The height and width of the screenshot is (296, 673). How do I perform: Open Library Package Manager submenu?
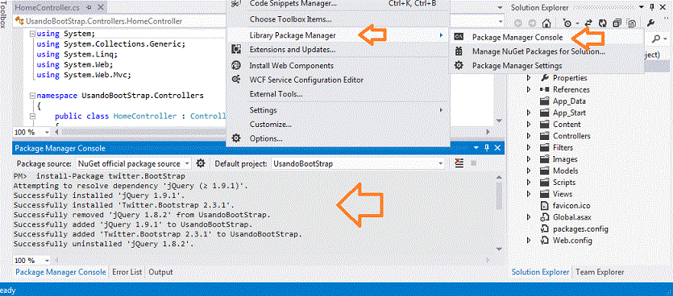point(338,35)
